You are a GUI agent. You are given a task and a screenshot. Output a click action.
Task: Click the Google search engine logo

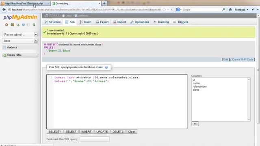178,10
